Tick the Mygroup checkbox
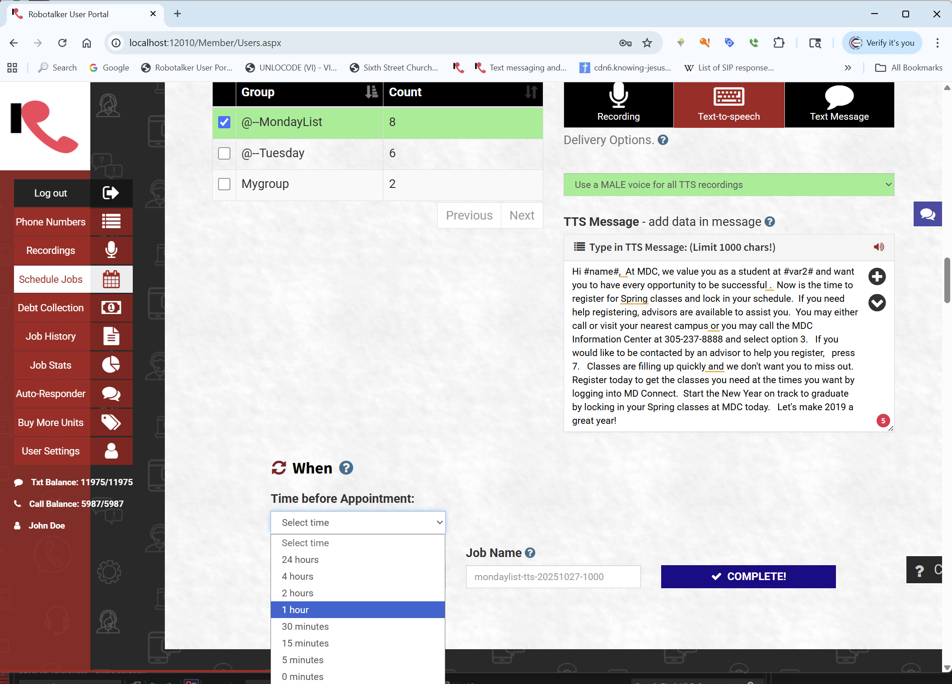This screenshot has height=684, width=952. pyautogui.click(x=224, y=184)
